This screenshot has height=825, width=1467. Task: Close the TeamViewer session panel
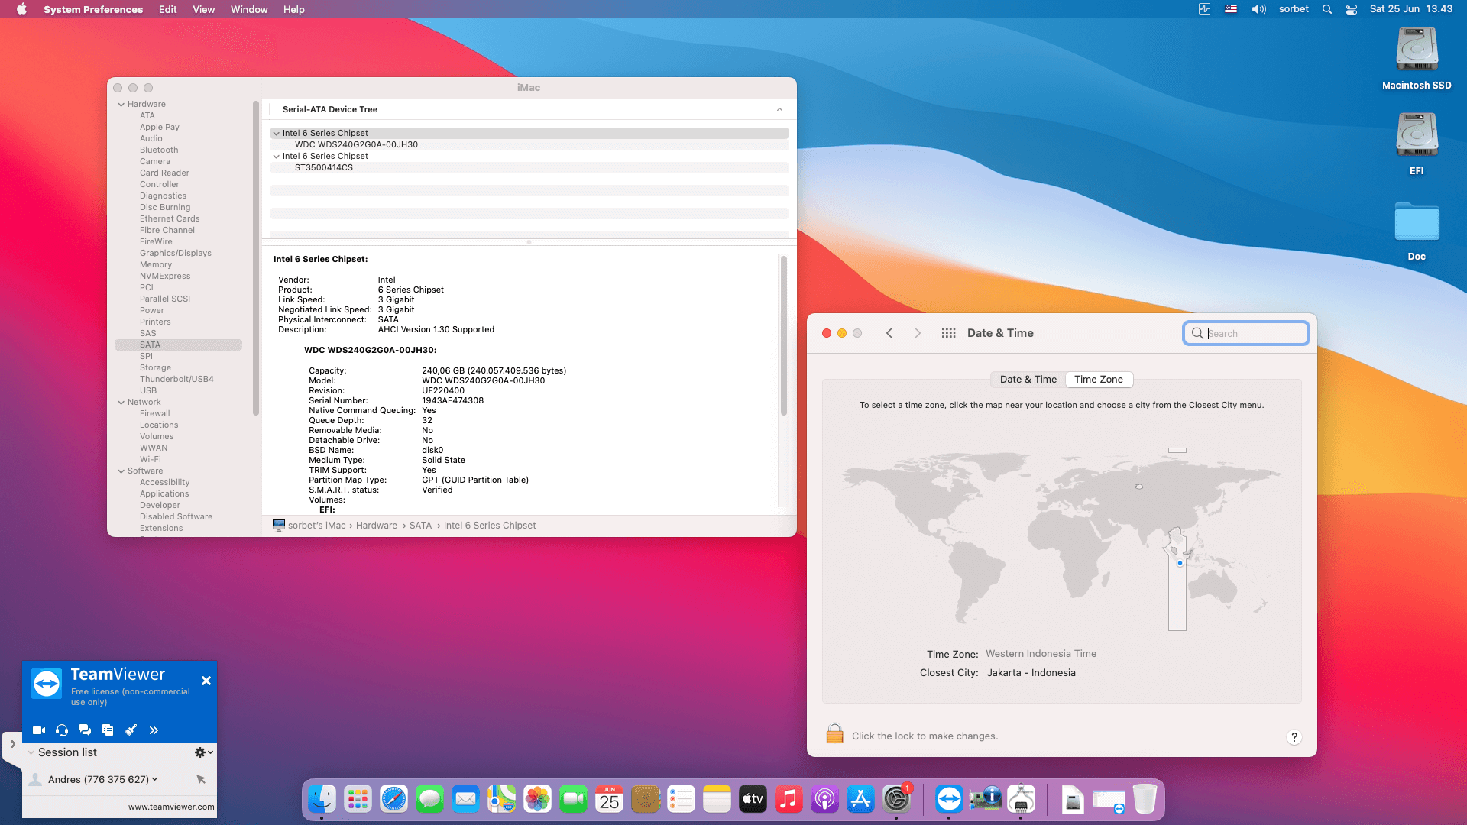pos(206,681)
